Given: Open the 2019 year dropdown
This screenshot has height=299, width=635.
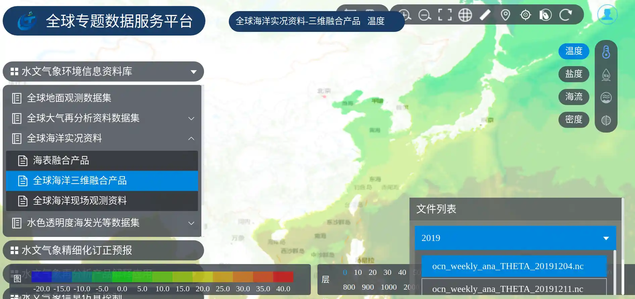Looking at the screenshot, I should pos(516,238).
